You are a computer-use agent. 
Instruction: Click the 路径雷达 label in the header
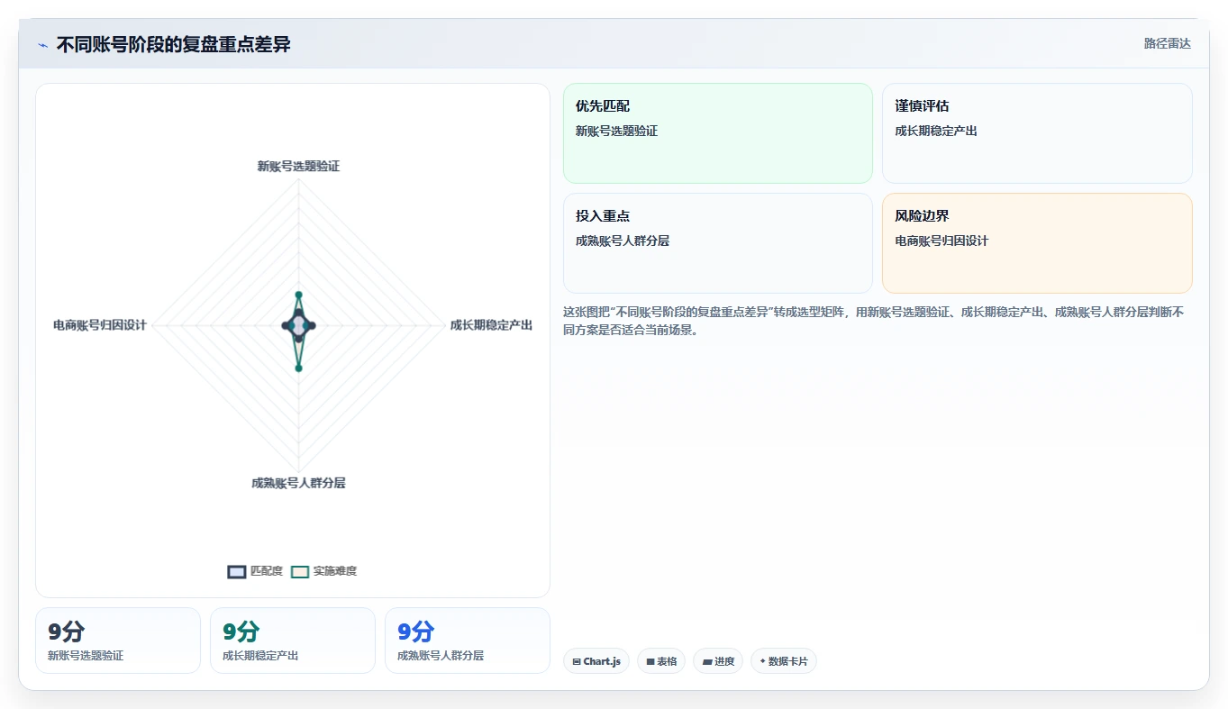(1167, 43)
